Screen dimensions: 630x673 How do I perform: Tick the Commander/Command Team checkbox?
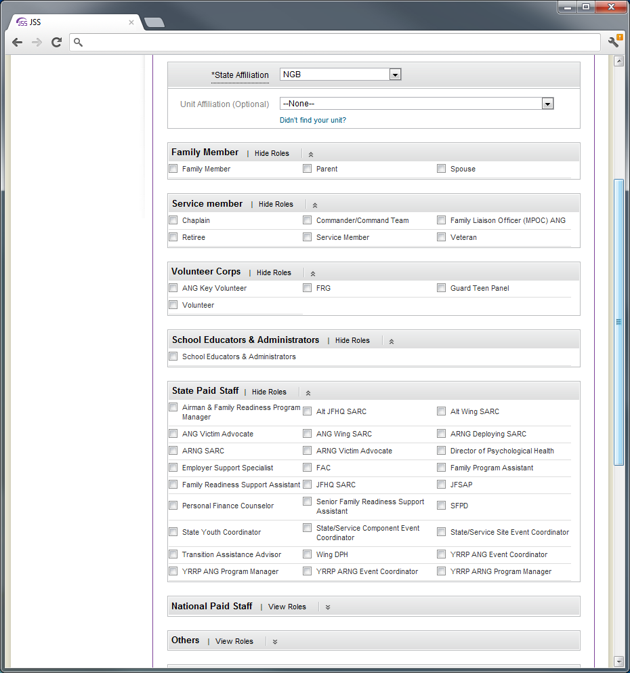pyautogui.click(x=307, y=220)
